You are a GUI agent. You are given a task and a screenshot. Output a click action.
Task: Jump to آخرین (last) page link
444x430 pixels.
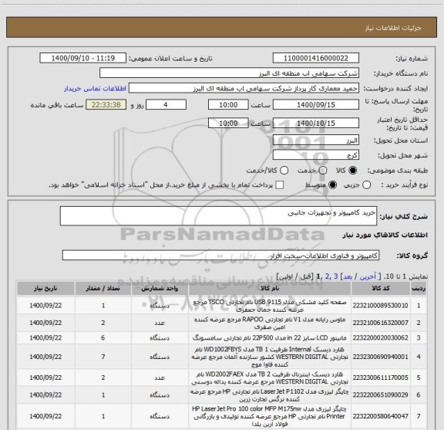click(x=368, y=276)
